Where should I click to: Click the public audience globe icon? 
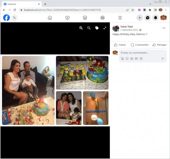tap(140, 30)
